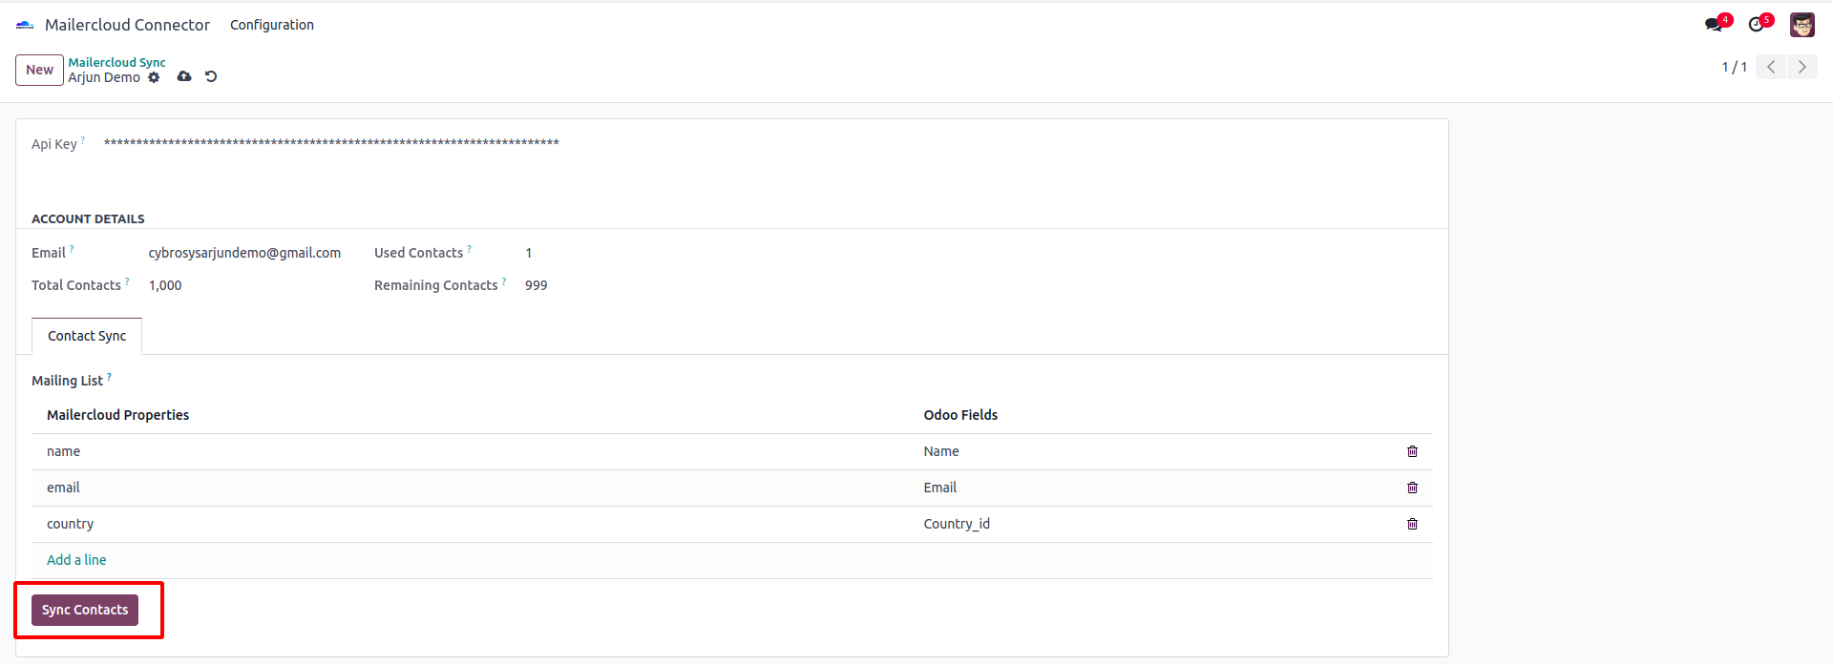This screenshot has height=665, width=1833.
Task: Click the Country_id Odoo field cell
Action: click(x=957, y=524)
